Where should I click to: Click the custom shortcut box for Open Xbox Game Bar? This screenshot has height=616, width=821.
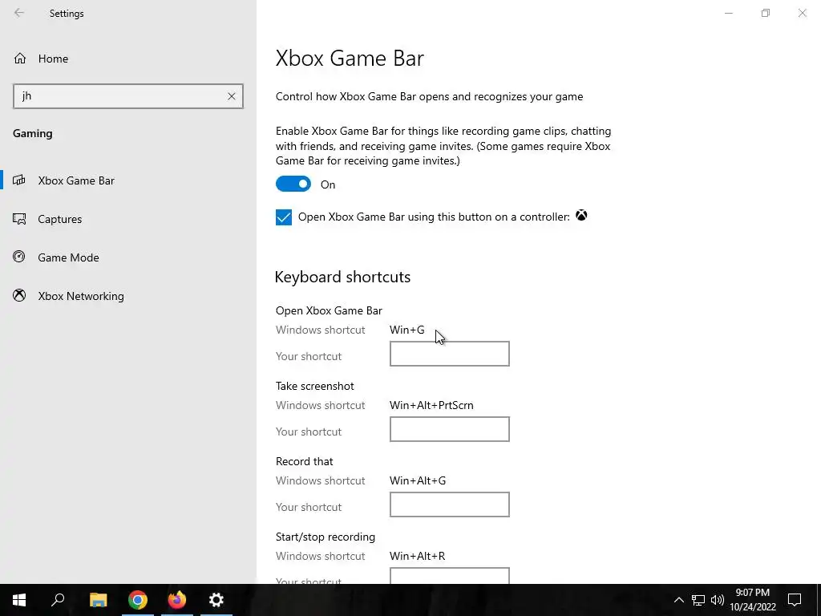[449, 354]
